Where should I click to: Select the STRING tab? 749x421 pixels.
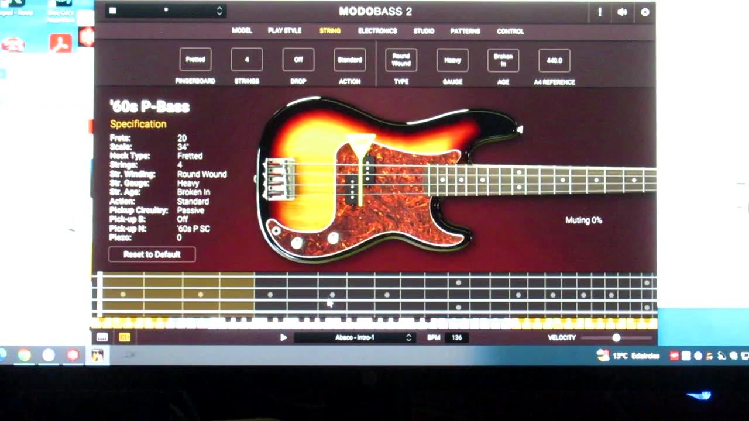coord(330,31)
